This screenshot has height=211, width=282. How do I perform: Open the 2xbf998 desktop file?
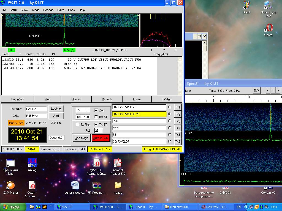click(225, 191)
